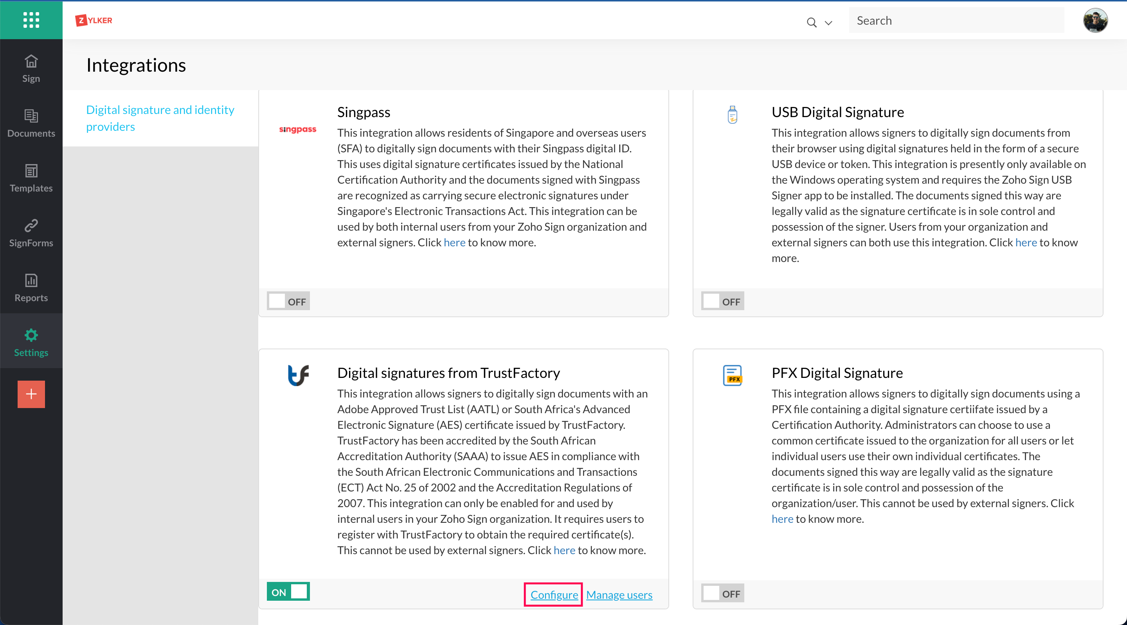The height and width of the screenshot is (625, 1127).
Task: Open SignForms section in sidebar
Action: pyautogui.click(x=31, y=232)
